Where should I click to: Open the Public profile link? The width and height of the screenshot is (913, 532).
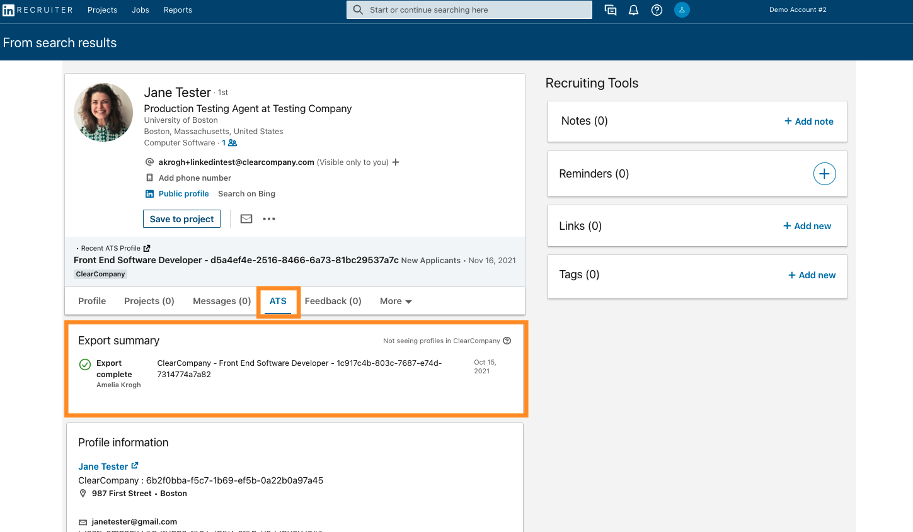183,194
